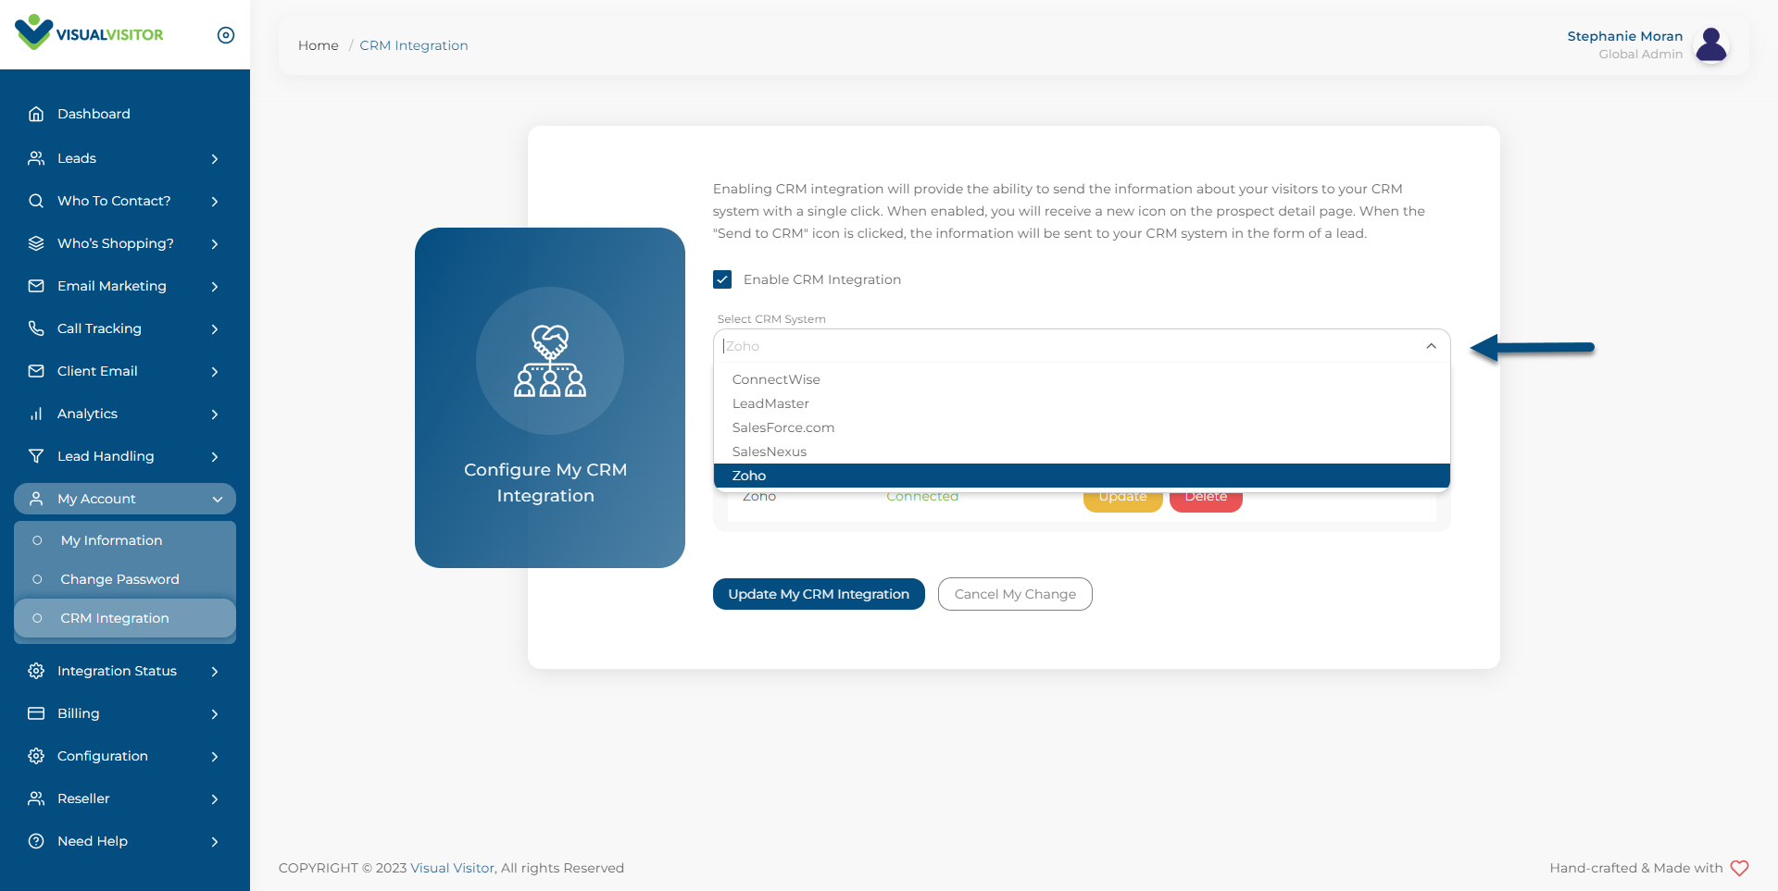Screen dimensions: 1778x891
Task: Expand Email Marketing chevron
Action: 215,287
